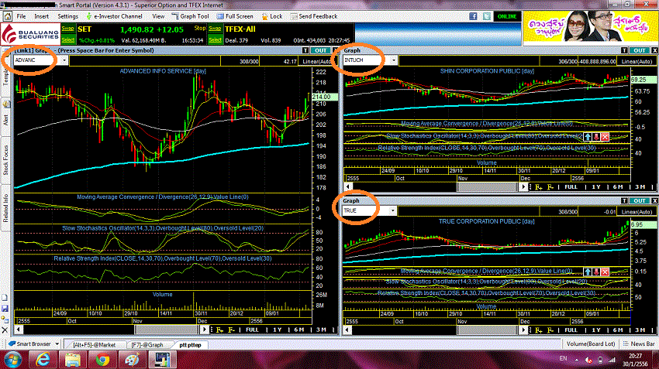
Task: Set ADVANC graph range to FULL
Action: click(252, 330)
